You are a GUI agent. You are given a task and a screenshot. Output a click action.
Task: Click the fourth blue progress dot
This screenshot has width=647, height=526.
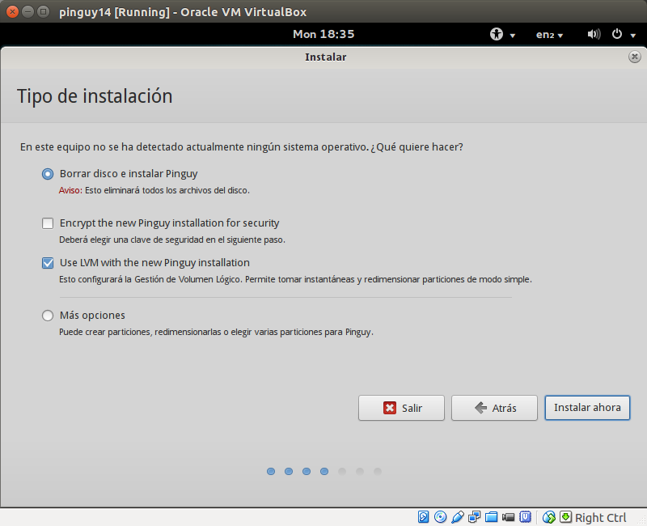click(x=324, y=472)
